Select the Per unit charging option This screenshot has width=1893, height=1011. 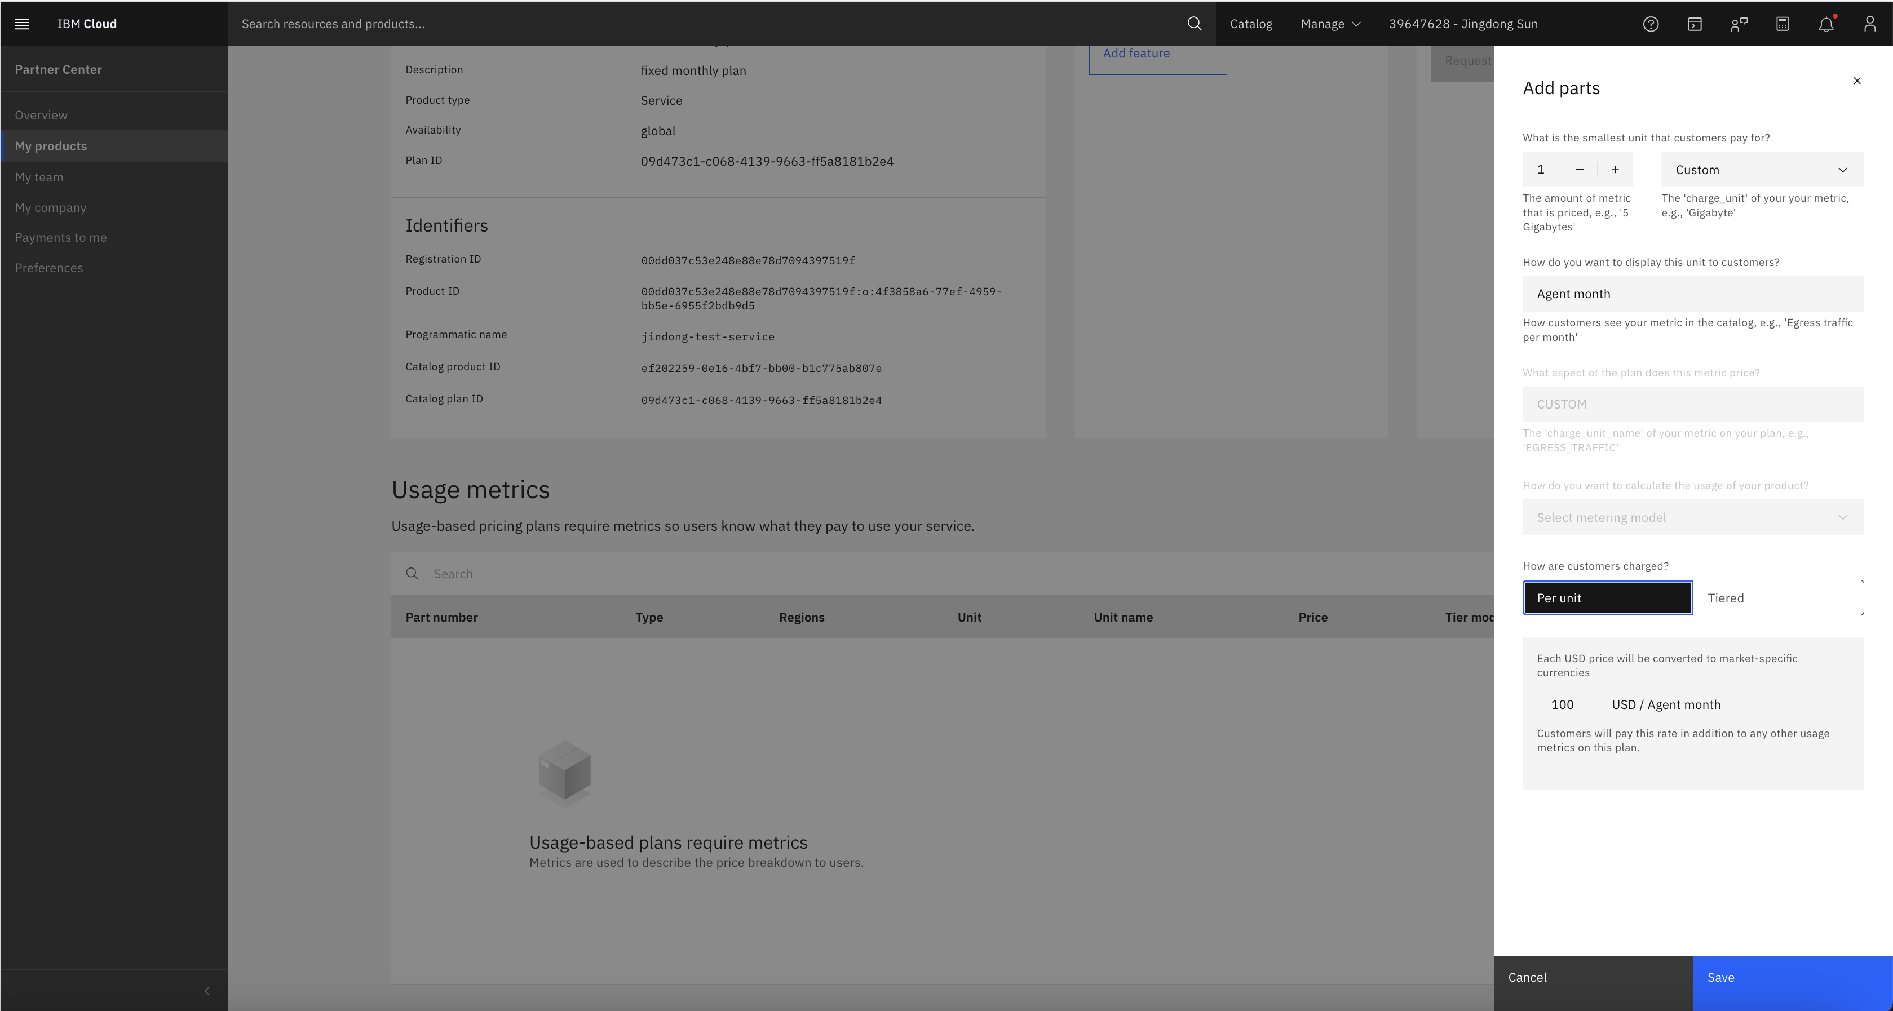(1607, 597)
